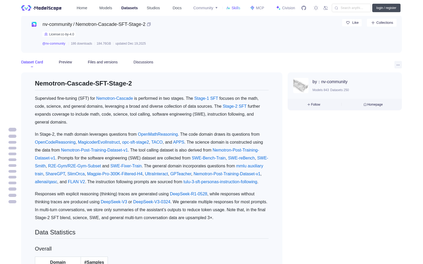Open the GitHub icon link
Screen dimensions: 423x264
click(304, 8)
